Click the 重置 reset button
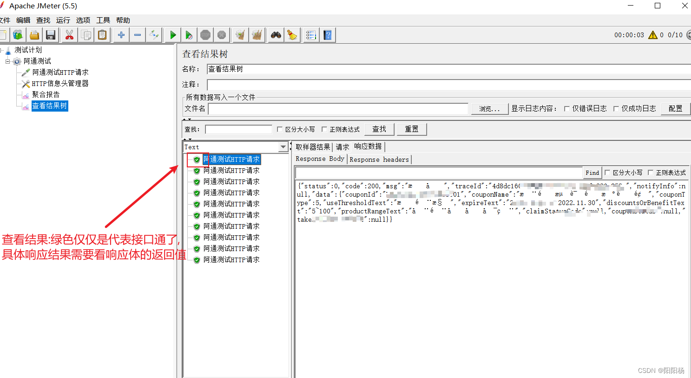This screenshot has height=378, width=691. [x=412, y=129]
